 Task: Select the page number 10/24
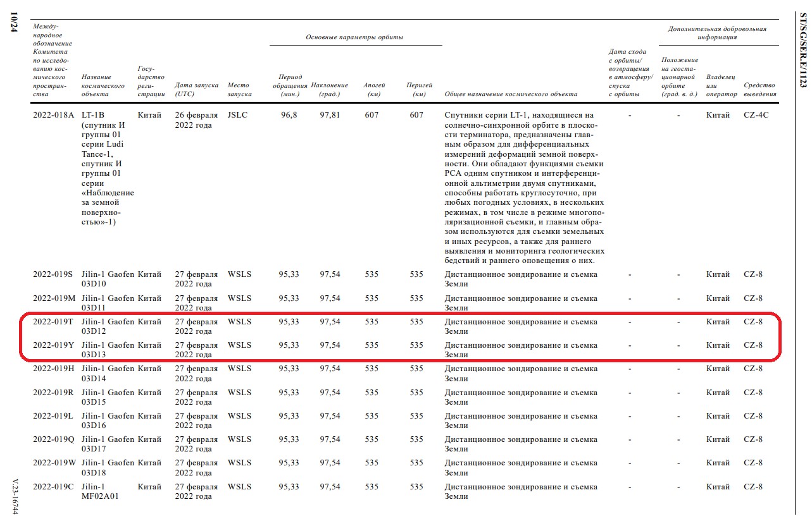(x=14, y=21)
